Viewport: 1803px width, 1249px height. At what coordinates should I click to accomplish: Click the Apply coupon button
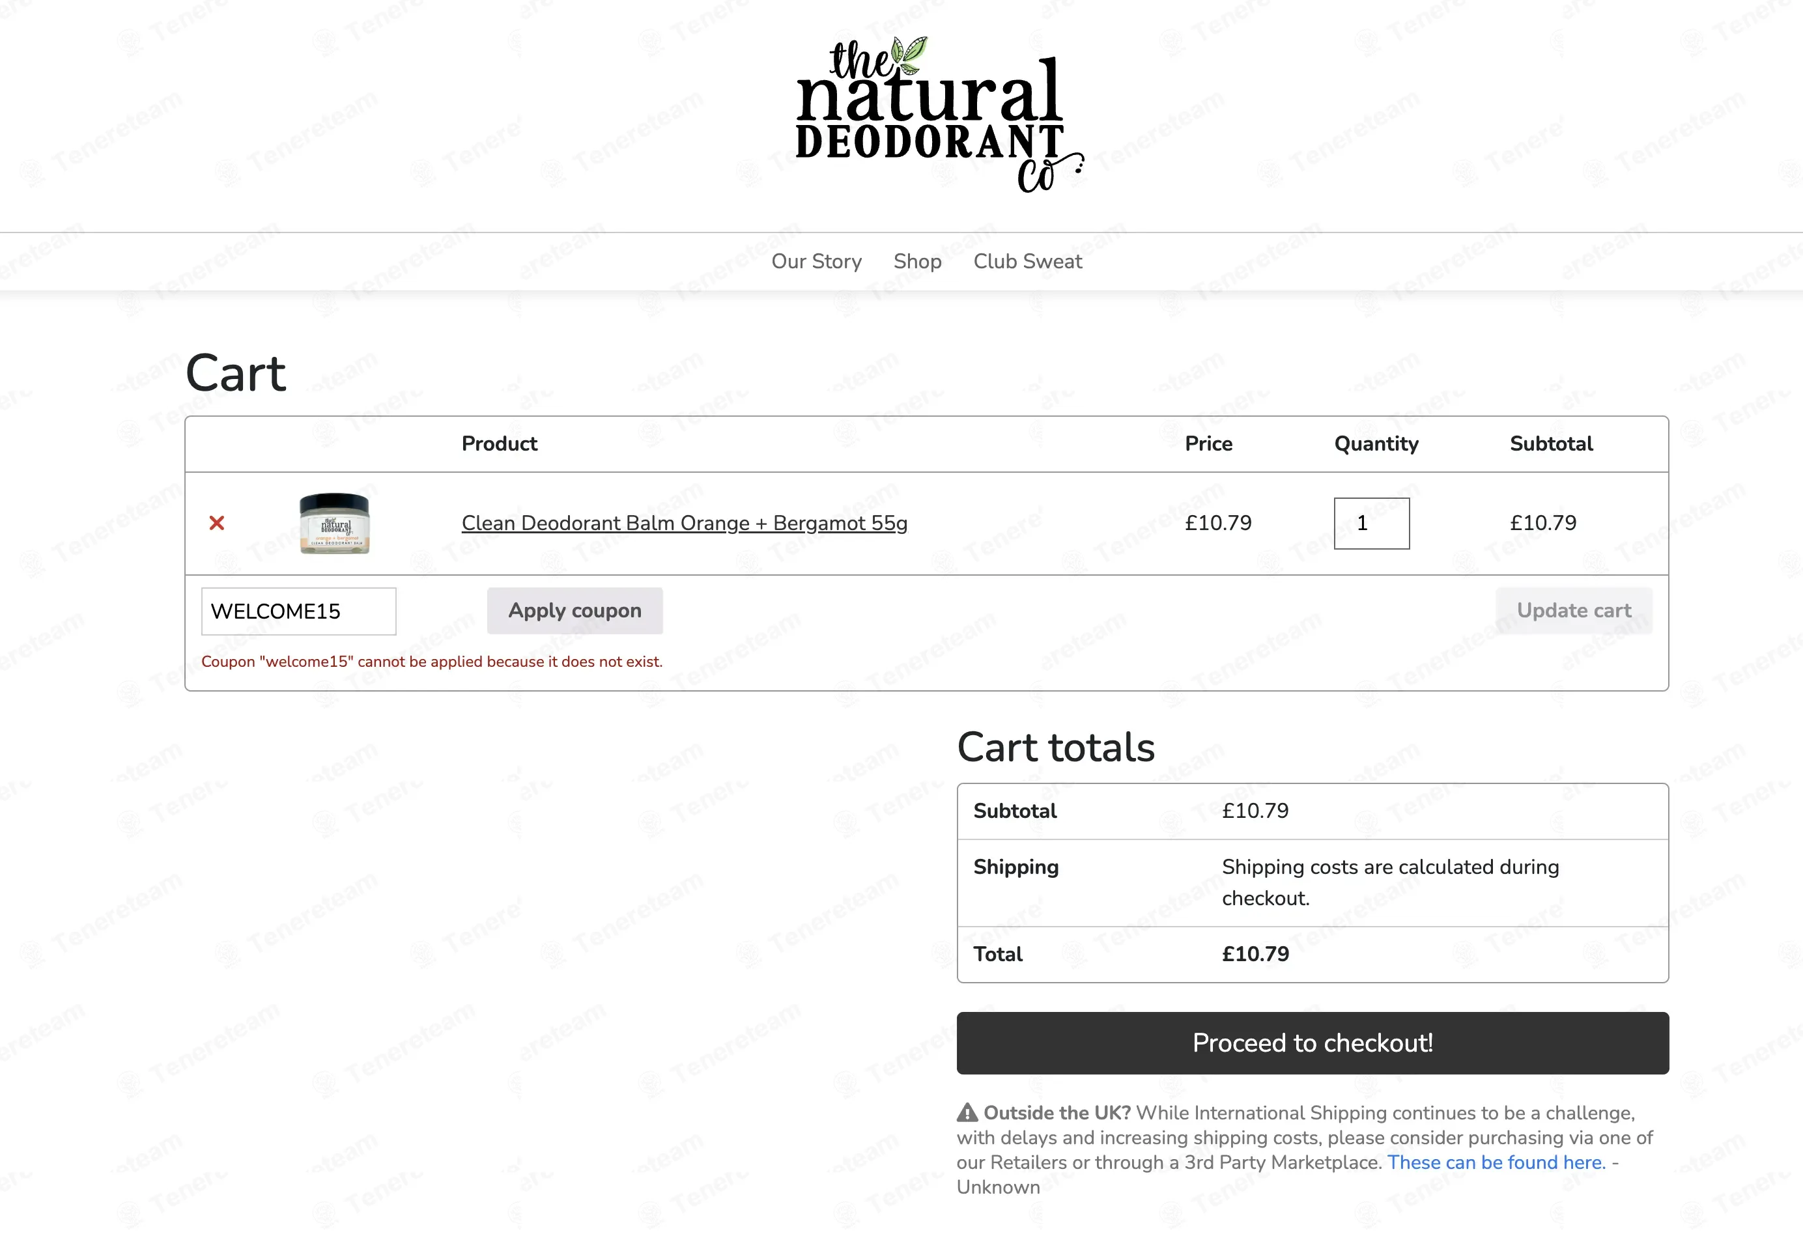[x=575, y=610]
